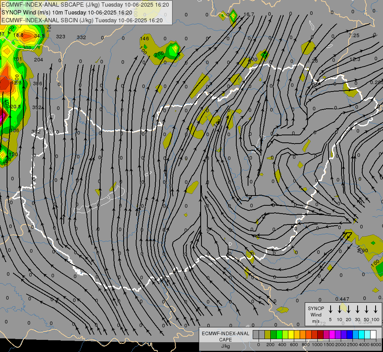Click the ECMWF-INDEX-ANAL legend label
The image size is (383, 352).
pyautogui.click(x=225, y=334)
